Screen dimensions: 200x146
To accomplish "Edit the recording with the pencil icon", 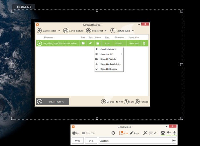I will [91, 43].
